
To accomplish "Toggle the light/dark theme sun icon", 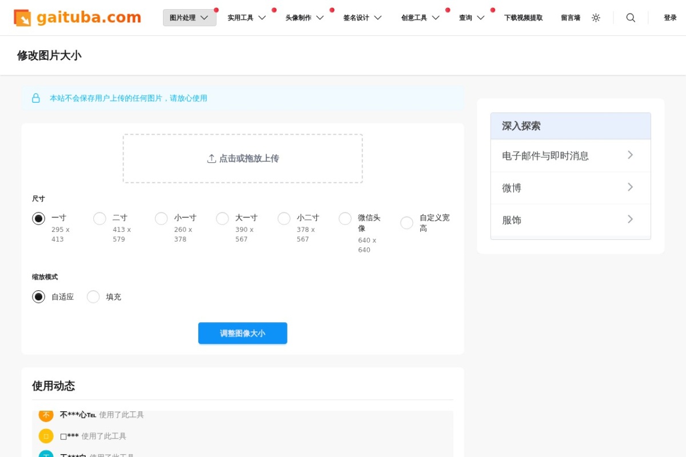I will (596, 18).
